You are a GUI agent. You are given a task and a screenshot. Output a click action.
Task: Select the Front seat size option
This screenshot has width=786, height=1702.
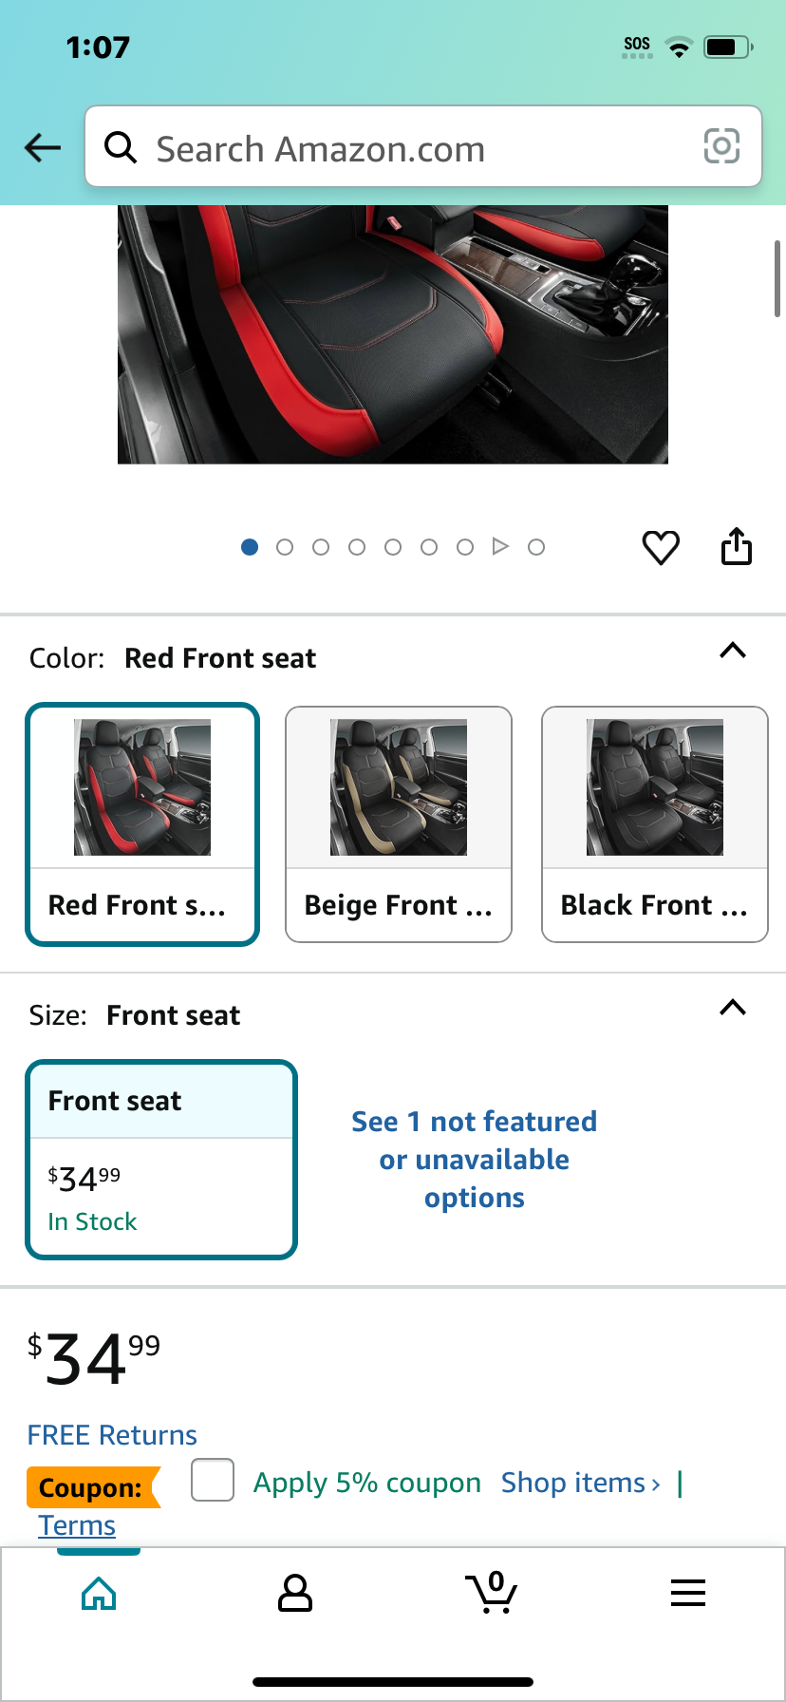tap(161, 1160)
